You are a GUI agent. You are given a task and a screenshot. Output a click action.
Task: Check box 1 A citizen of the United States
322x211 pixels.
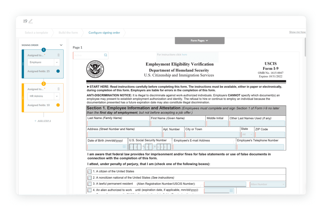click(x=90, y=171)
